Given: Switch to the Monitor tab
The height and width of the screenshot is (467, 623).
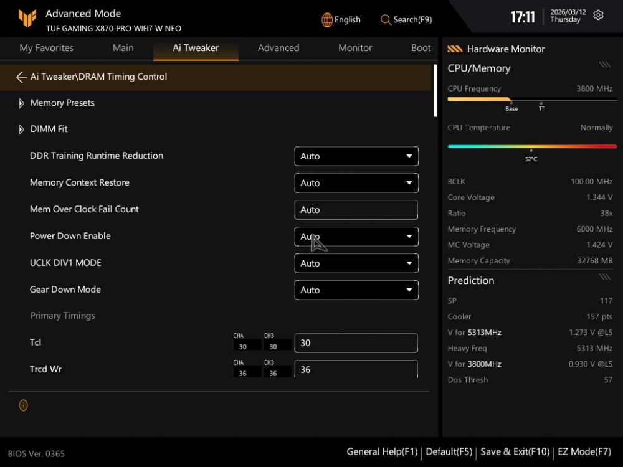Looking at the screenshot, I should point(355,48).
